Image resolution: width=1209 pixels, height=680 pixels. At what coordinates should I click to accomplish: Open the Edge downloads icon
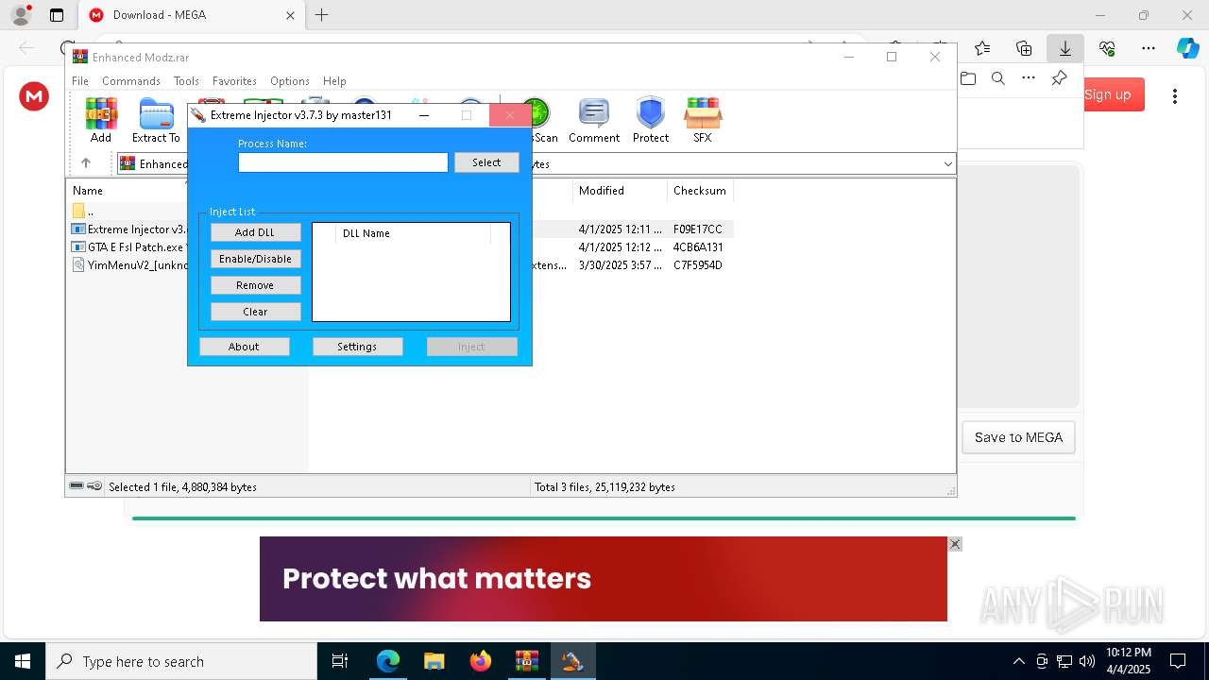point(1064,47)
